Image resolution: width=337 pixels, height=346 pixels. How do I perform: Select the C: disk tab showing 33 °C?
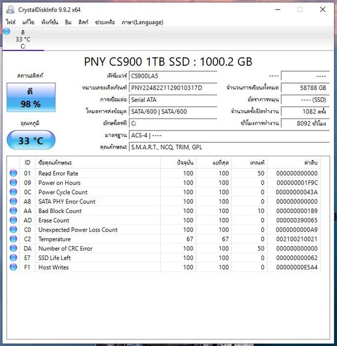(23, 39)
